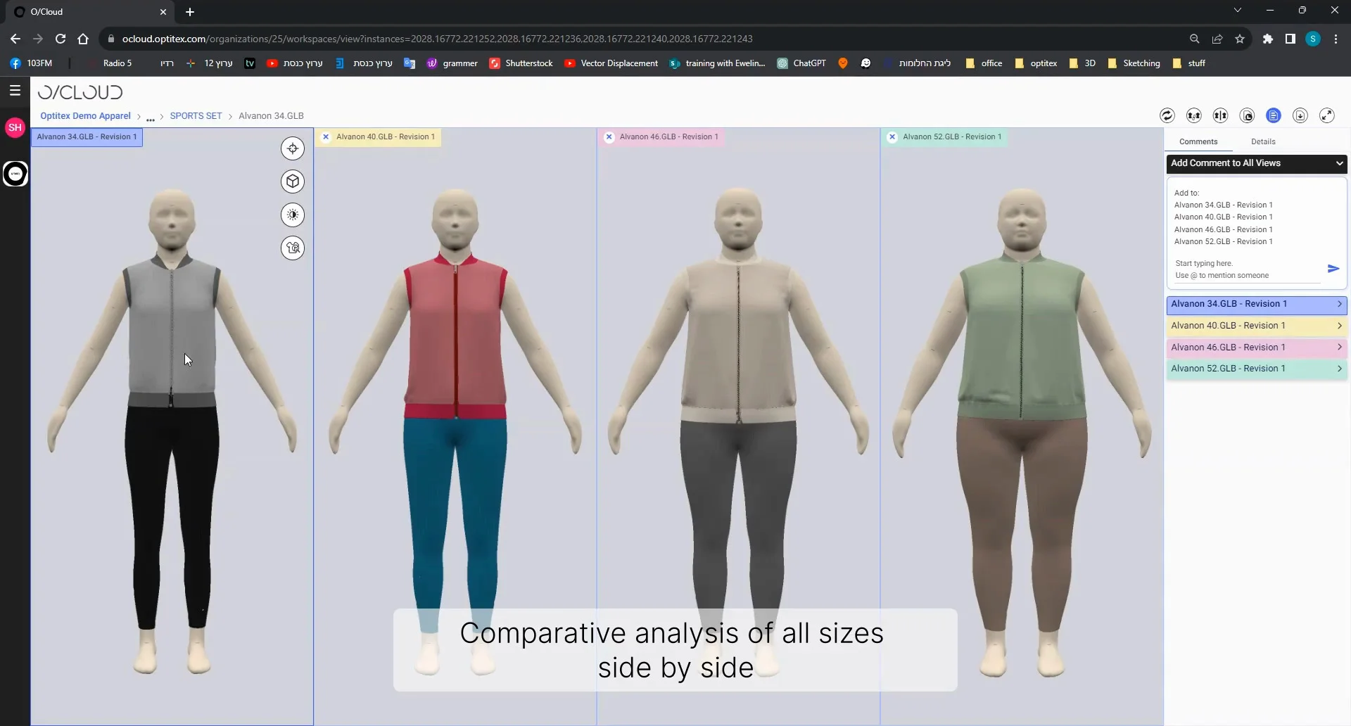This screenshot has height=726, width=1351.
Task: Click the linked mannequins icon
Action: 1193,116
